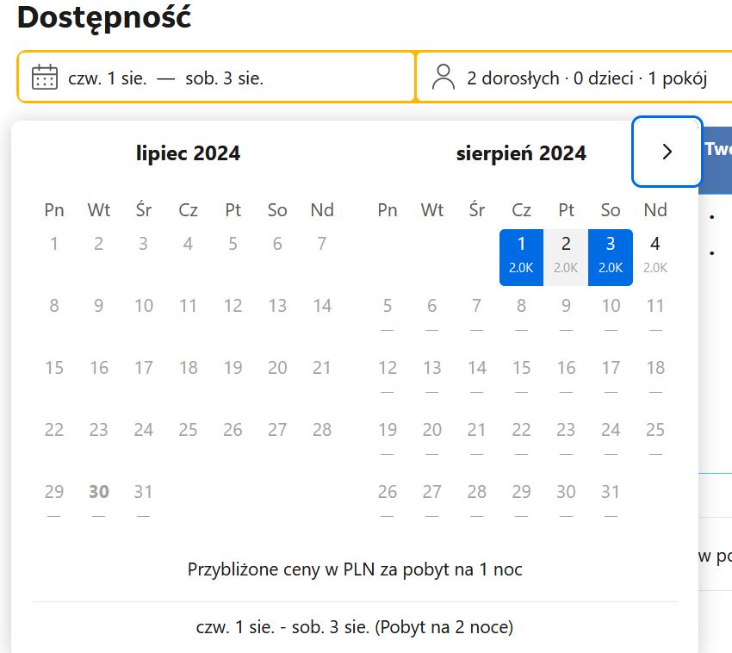Open the date range field czw. 1 sie.
Image resolution: width=732 pixels, height=653 pixels.
tap(216, 77)
